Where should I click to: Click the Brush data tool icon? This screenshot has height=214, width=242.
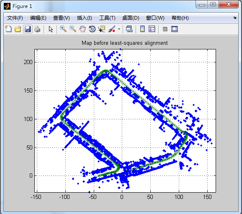pyautogui.click(x=112, y=29)
